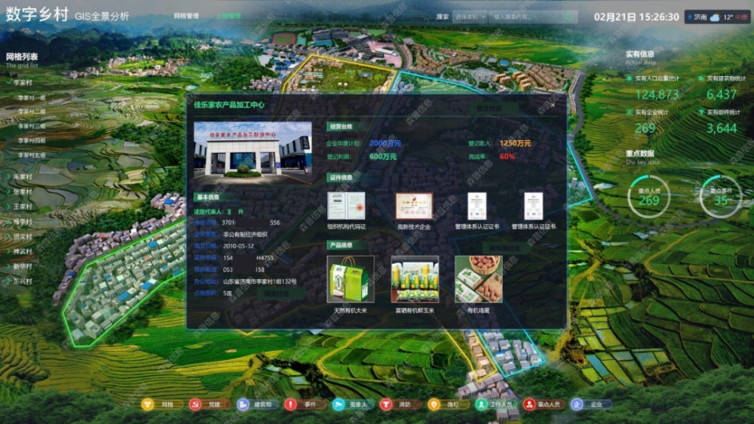Select 李家村一组 in grid list
Image resolution: width=754 pixels, height=424 pixels.
click(32, 97)
